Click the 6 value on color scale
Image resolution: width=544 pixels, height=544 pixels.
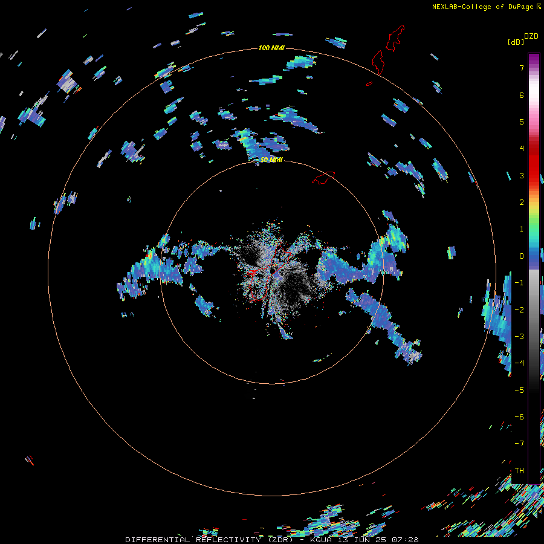coord(522,95)
